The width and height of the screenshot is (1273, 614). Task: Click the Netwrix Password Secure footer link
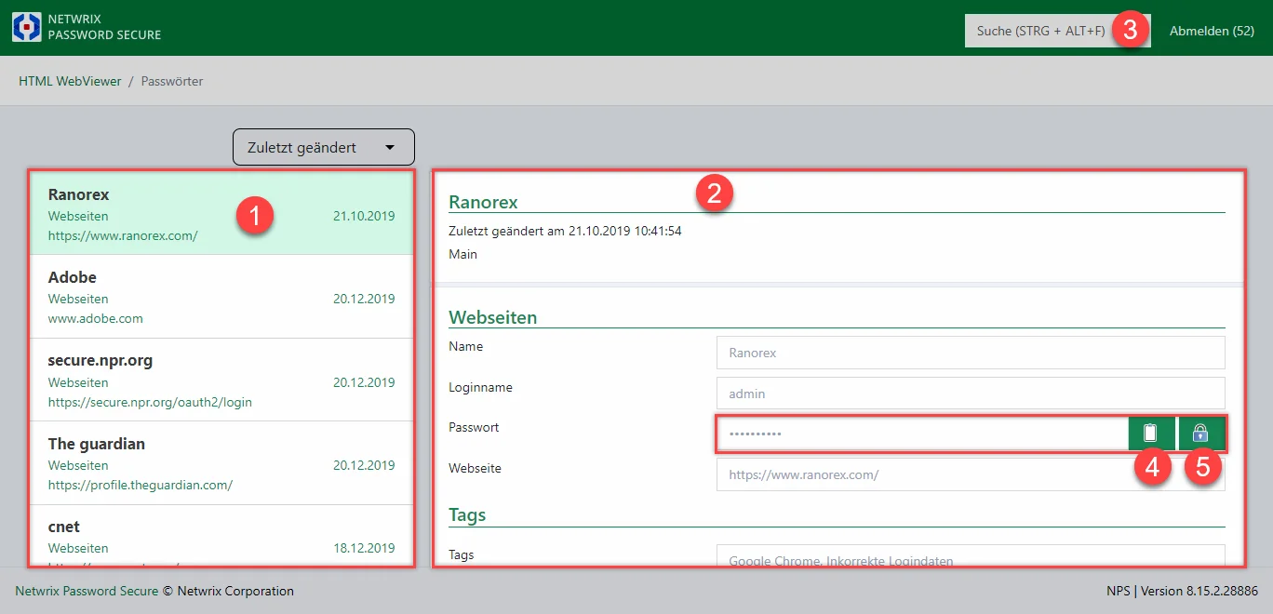coord(87,591)
